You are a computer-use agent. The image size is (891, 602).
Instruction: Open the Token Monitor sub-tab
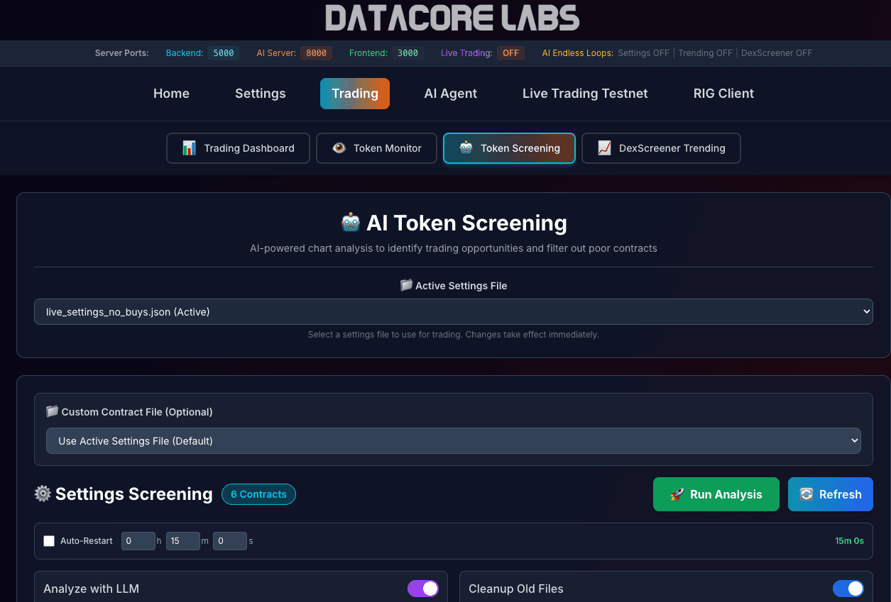point(376,148)
